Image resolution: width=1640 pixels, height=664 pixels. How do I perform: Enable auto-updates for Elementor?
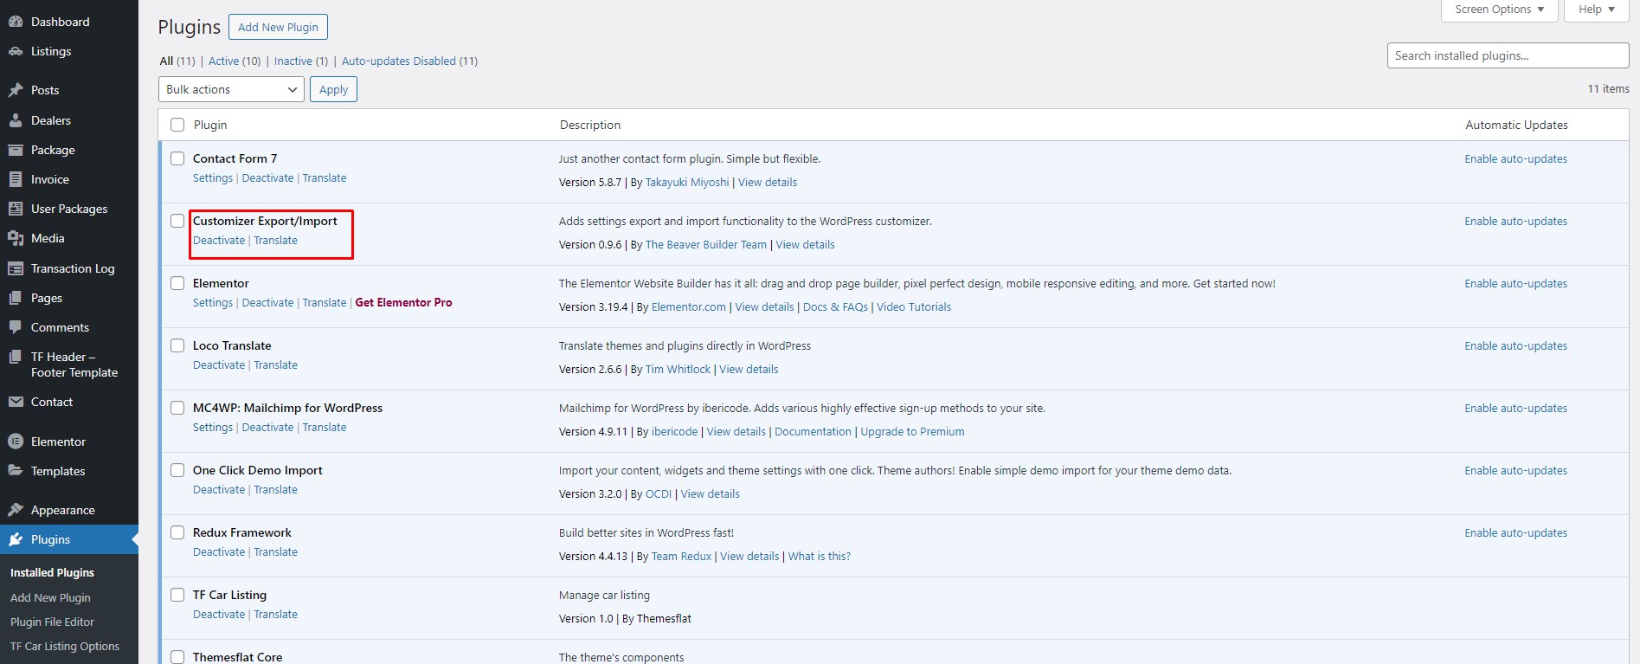pyautogui.click(x=1515, y=283)
